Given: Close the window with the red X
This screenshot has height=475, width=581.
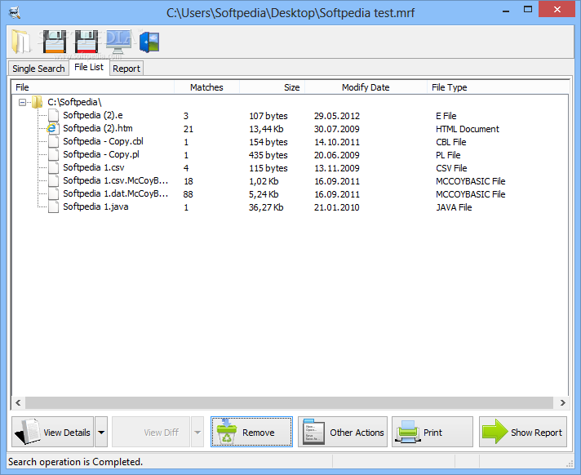Looking at the screenshot, I should tap(557, 10).
